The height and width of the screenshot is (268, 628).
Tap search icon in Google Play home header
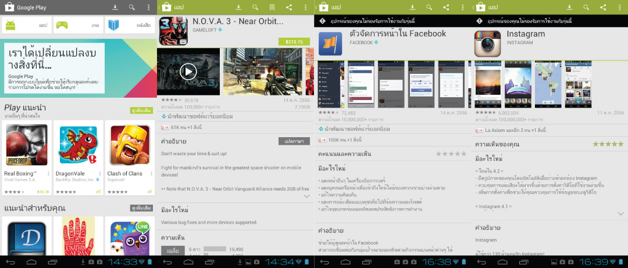pyautogui.click(x=132, y=7)
